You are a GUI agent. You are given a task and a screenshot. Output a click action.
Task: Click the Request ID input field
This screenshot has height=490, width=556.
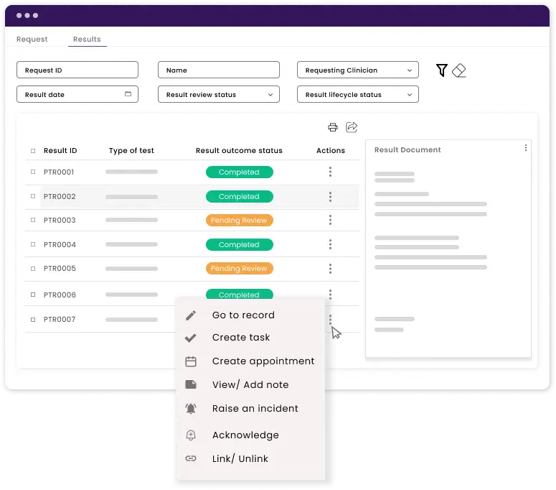77,70
